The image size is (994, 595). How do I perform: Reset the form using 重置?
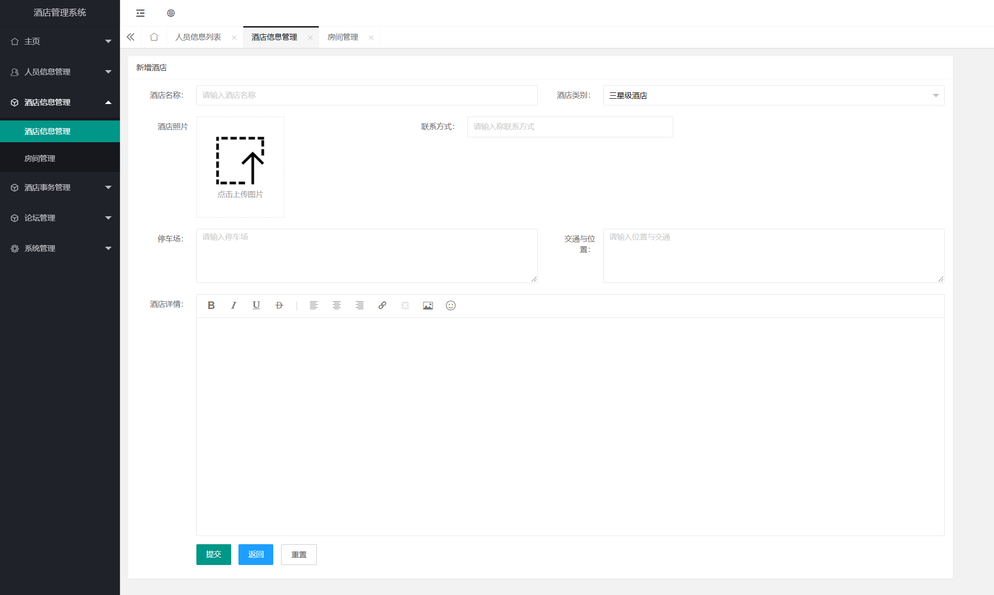(298, 554)
